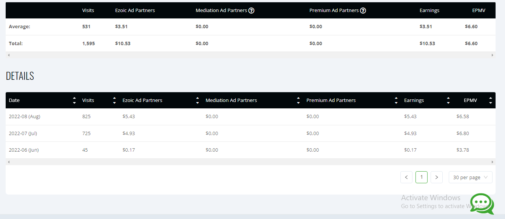The width and height of the screenshot is (505, 219).
Task: Click August's Ezoic Ad Partners value $5.43
Action: 129,117
